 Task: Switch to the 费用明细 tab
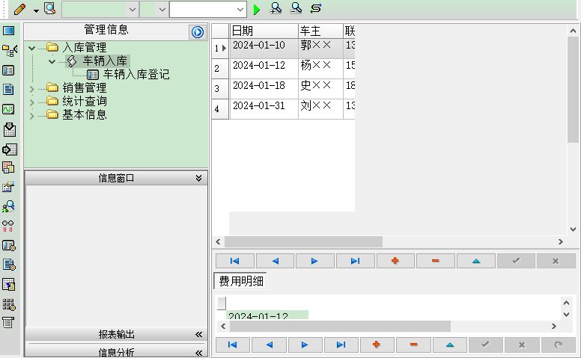[241, 281]
